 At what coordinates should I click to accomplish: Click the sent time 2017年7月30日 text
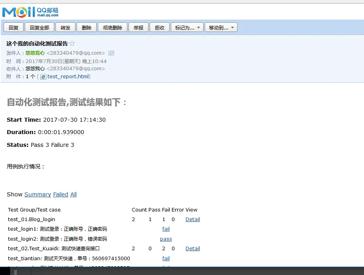(66, 61)
